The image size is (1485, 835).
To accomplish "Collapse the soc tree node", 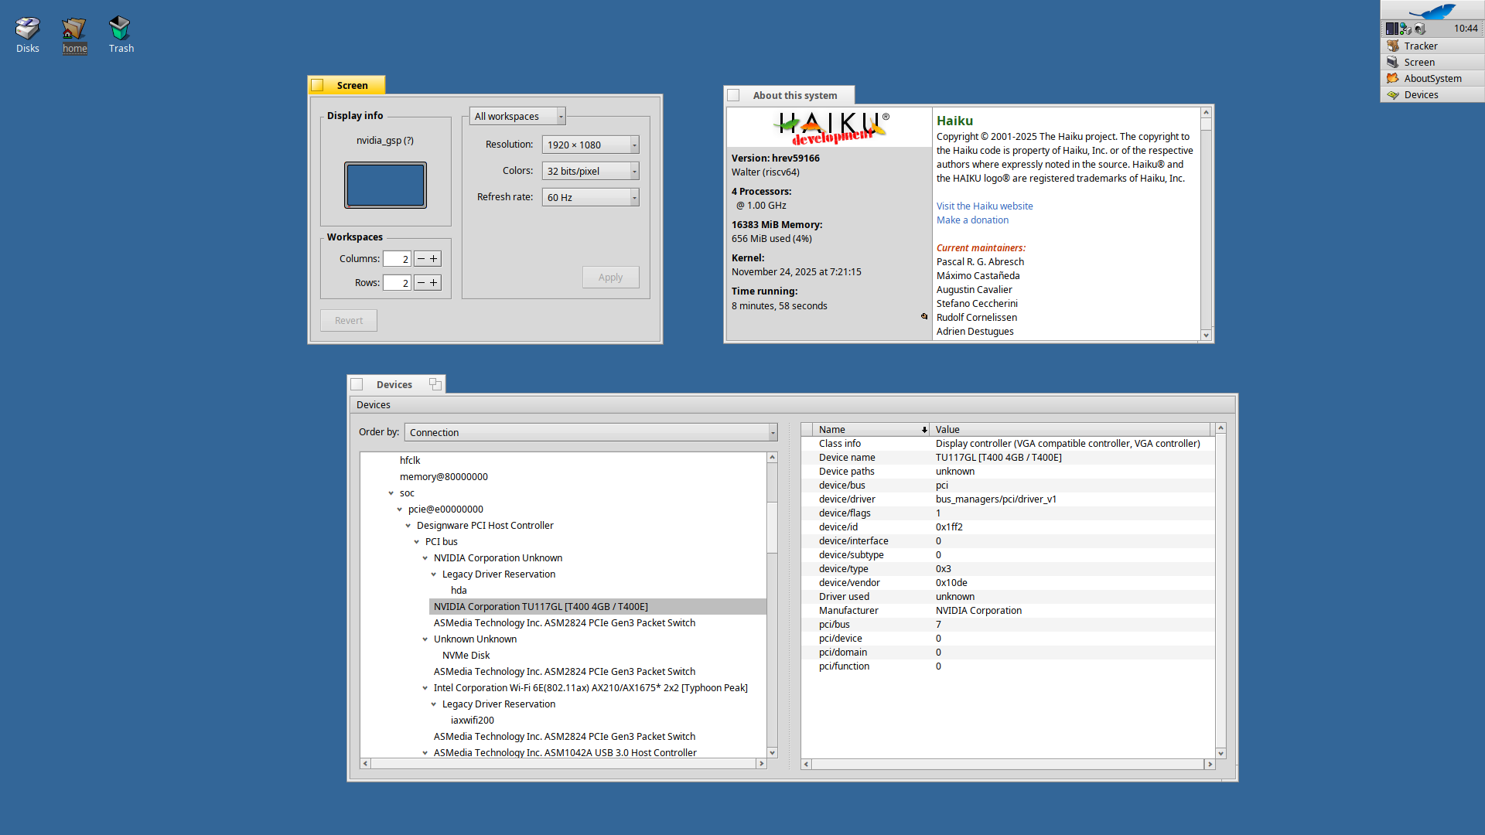I will (391, 493).
